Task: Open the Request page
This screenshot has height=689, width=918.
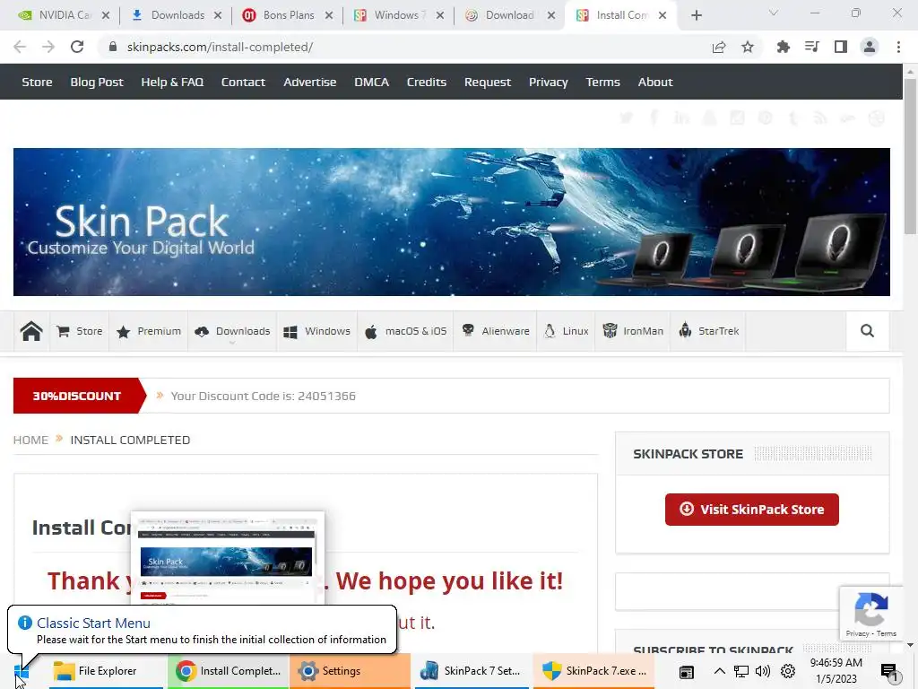Action: click(x=487, y=82)
